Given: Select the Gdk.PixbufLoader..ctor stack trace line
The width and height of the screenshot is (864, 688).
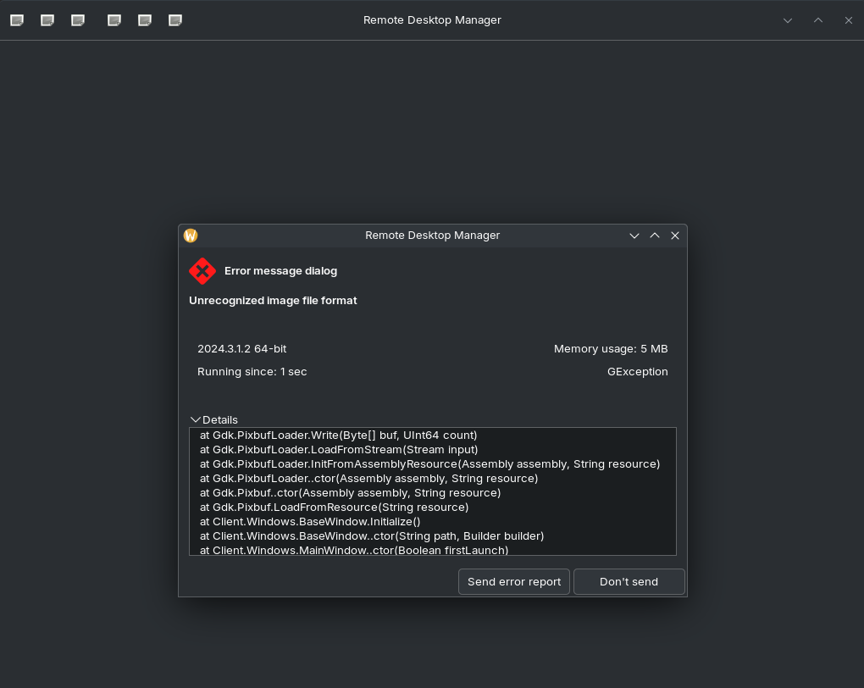Looking at the screenshot, I should (x=368, y=478).
